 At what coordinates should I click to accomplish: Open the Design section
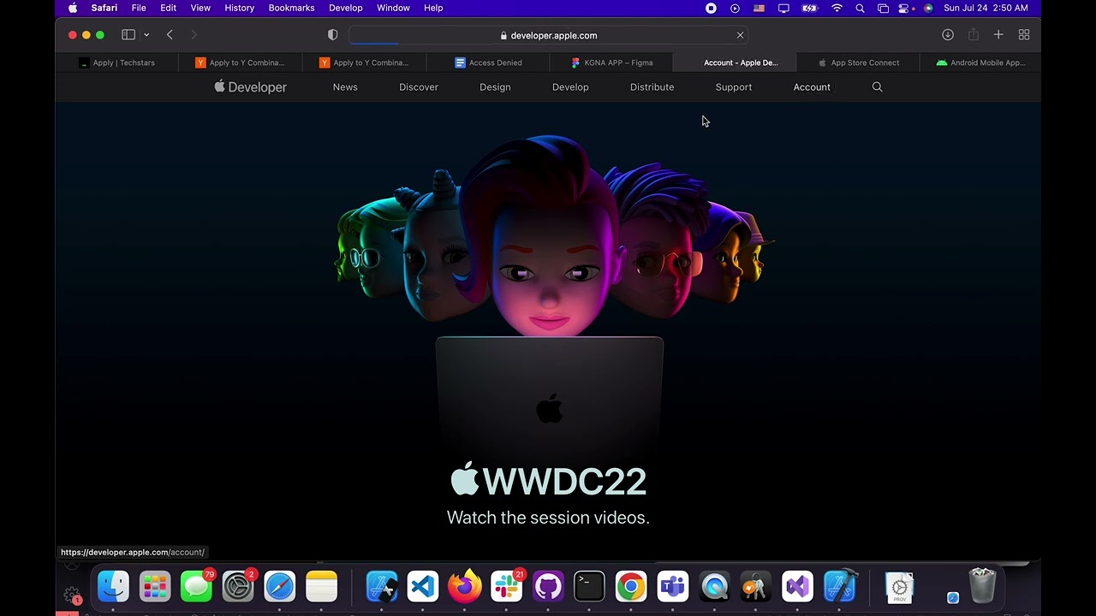(495, 87)
